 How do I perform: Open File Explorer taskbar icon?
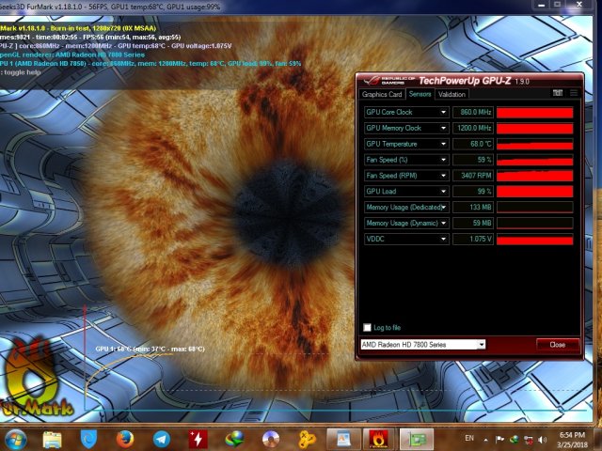pos(53,439)
